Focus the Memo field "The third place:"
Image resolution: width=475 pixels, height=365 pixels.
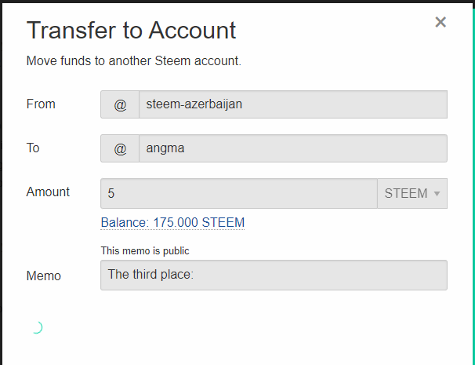click(x=274, y=275)
